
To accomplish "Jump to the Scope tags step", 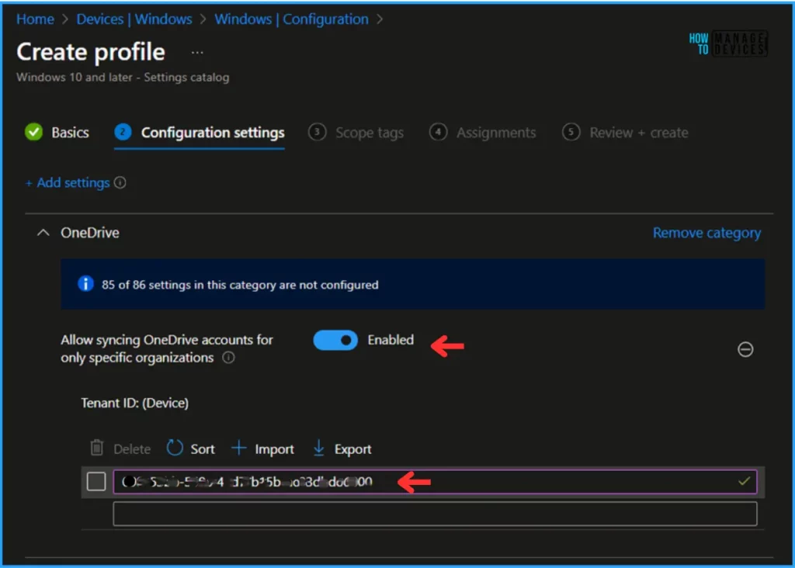I will click(x=356, y=132).
